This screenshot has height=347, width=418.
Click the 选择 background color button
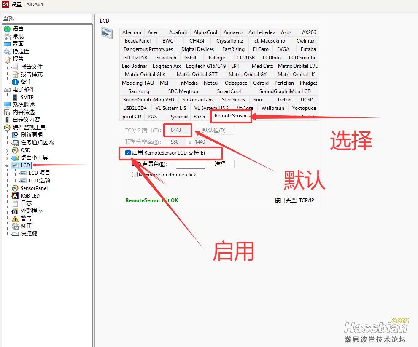[220, 164]
